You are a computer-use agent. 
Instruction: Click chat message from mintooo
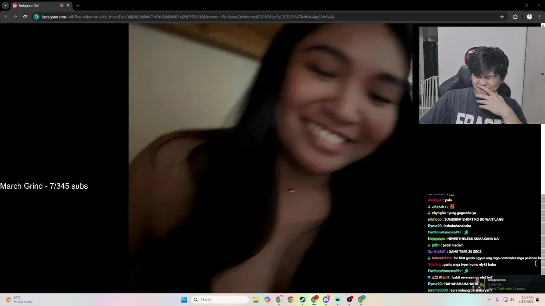[466, 219]
